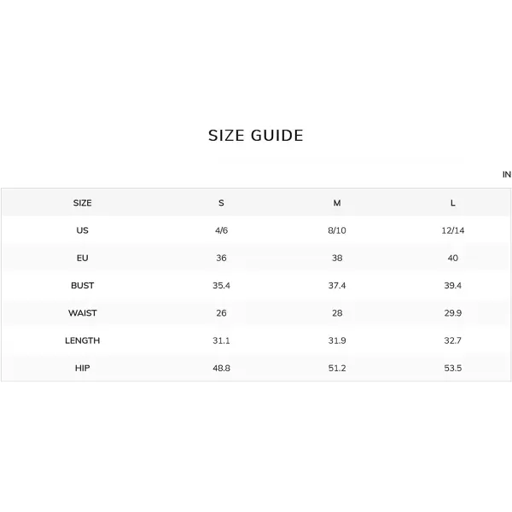
Task: Click the SIZE row header cell
Action: click(82, 203)
